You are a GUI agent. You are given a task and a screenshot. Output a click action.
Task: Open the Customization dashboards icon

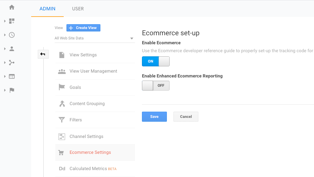tap(12, 21)
